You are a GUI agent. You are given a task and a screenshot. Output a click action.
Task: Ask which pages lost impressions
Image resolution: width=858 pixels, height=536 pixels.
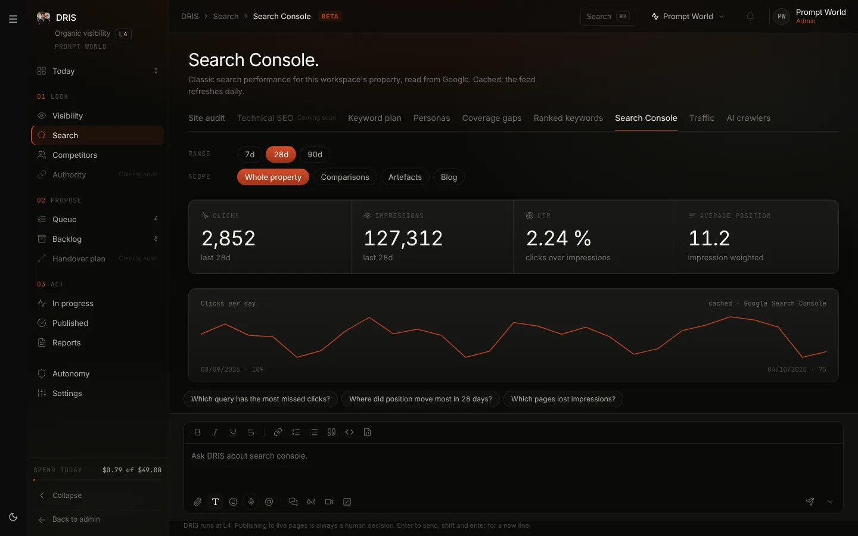pos(563,399)
